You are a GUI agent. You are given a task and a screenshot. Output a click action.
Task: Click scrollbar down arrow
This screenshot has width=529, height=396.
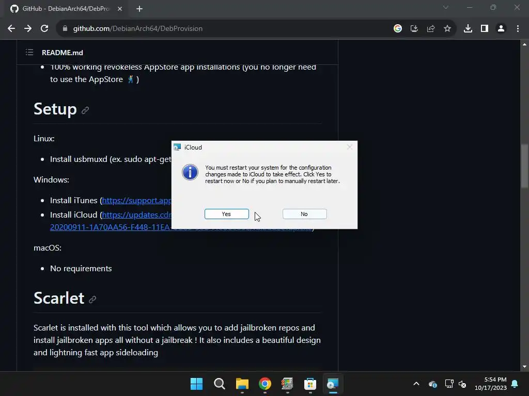pos(524,367)
